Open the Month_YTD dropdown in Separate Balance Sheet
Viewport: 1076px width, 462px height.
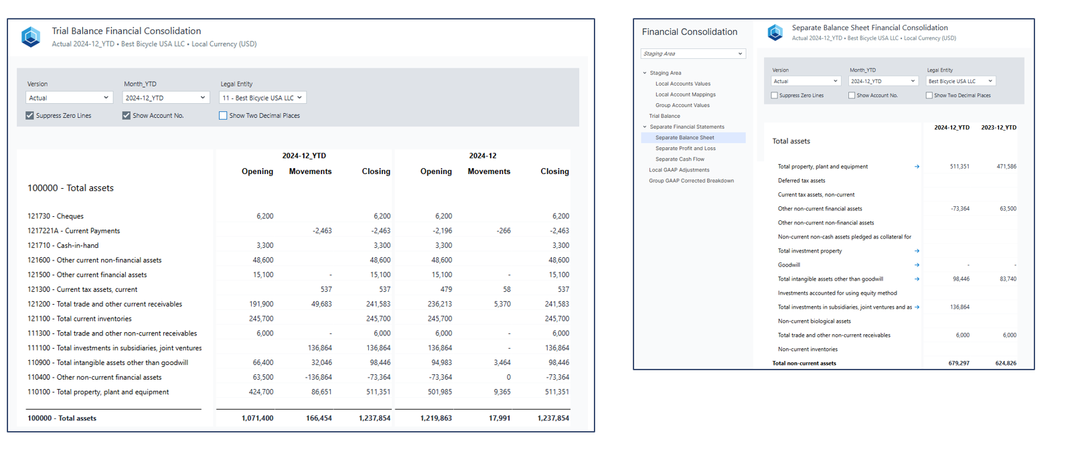pyautogui.click(x=883, y=81)
